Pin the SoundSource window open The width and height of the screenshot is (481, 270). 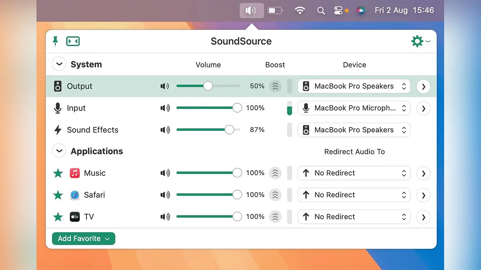tap(55, 41)
